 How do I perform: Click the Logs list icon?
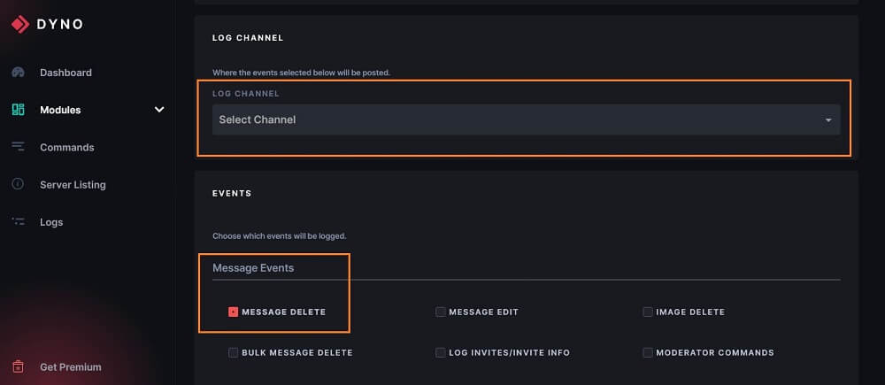click(18, 222)
